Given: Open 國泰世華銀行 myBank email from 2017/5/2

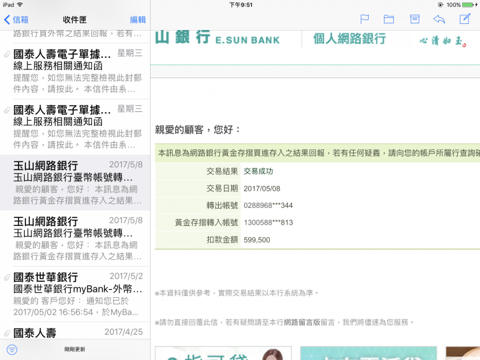Looking at the screenshot, I should point(77,294).
